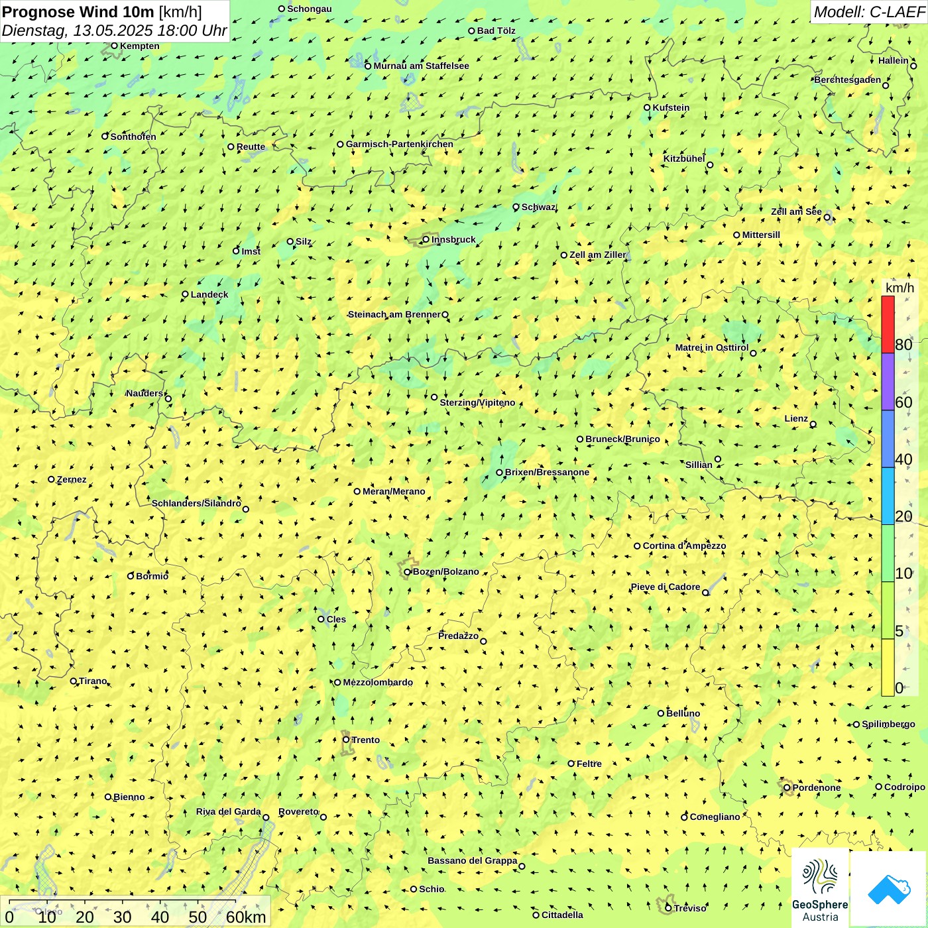Click the 'Bad Tölz' label
Image resolution: width=928 pixels, height=928 pixels.
tap(496, 30)
